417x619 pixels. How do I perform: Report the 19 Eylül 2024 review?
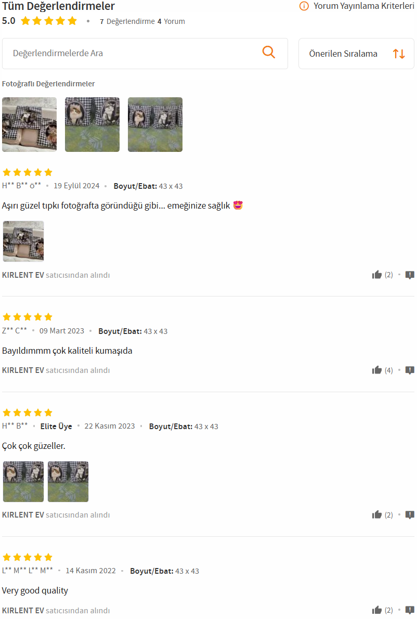click(410, 275)
